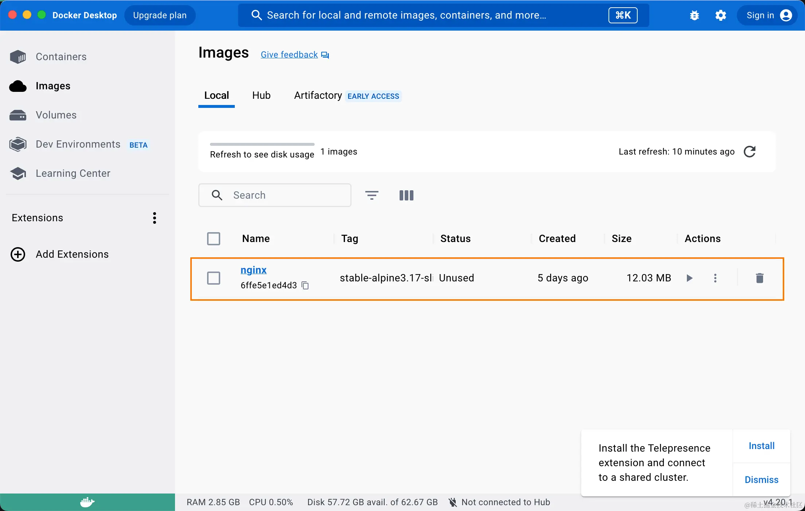This screenshot has height=511, width=805.
Task: Click the Docker whale status icon
Action: click(87, 502)
